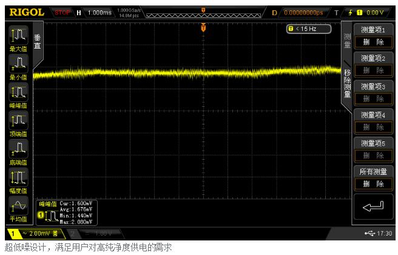Click the USB connection status icon
The width and height of the screenshot is (398, 255).
point(370,234)
